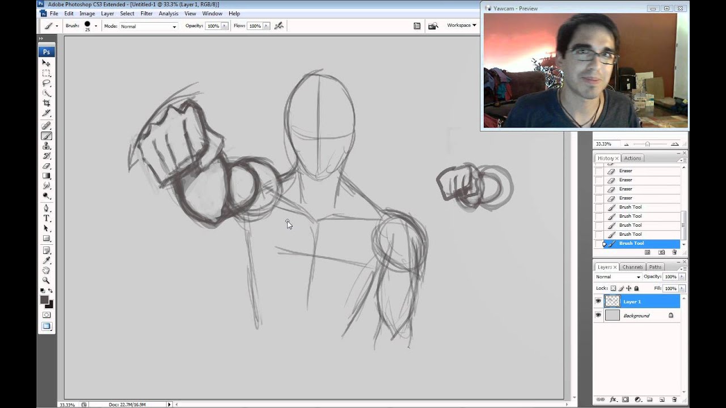Click Add layer mask icon
This screenshot has width=726, height=408.
point(626,399)
